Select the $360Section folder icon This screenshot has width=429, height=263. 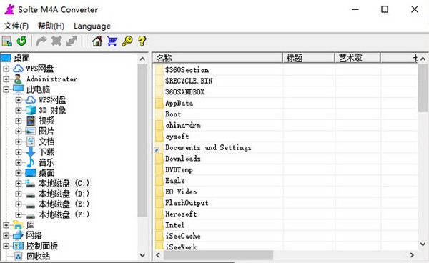[159, 70]
